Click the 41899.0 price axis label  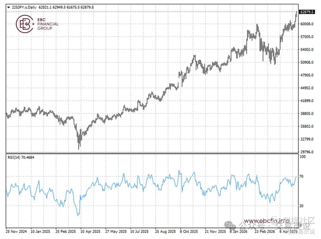pyautogui.click(x=307, y=101)
